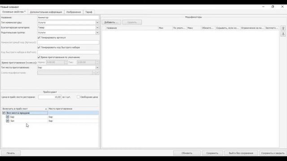The image size is (287, 161).
Task: Click the Печать button
Action: (x=11, y=153)
